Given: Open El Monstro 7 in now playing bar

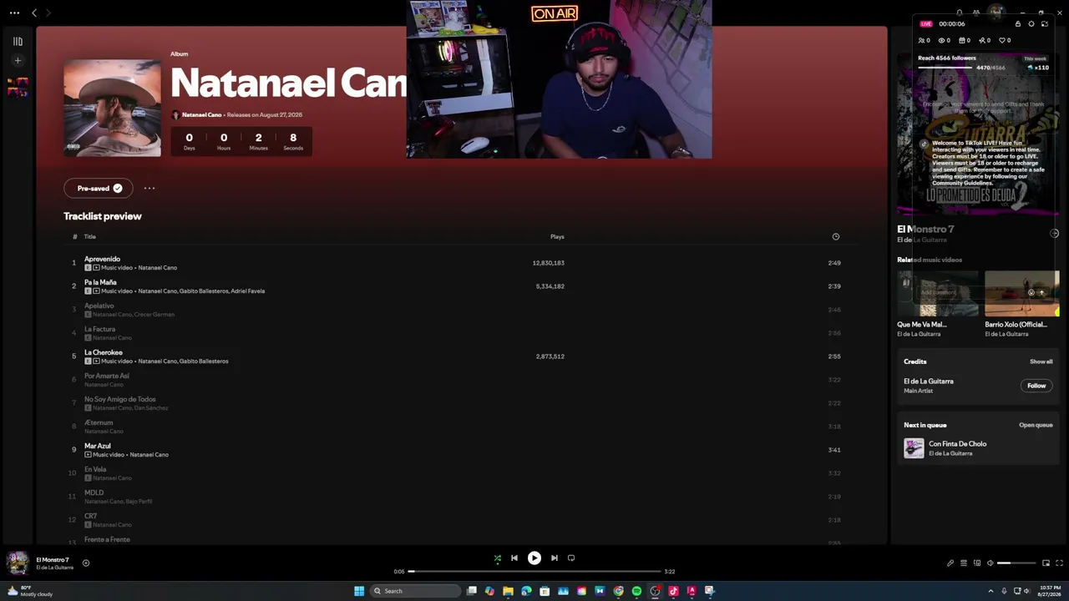Looking at the screenshot, I should [53, 559].
